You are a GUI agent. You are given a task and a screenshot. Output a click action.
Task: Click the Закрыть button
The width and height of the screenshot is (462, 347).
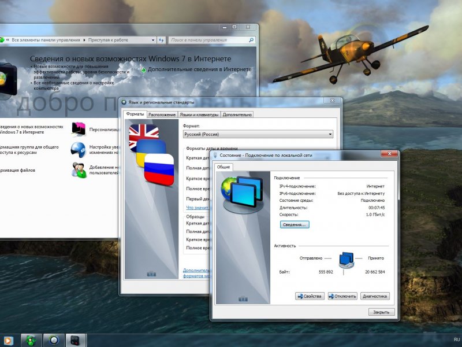pos(381,312)
